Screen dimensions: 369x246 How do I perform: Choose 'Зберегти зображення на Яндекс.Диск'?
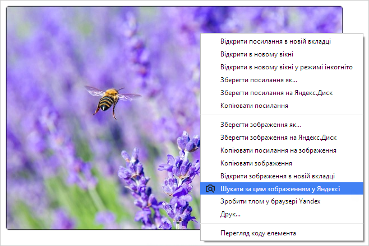[282, 138]
